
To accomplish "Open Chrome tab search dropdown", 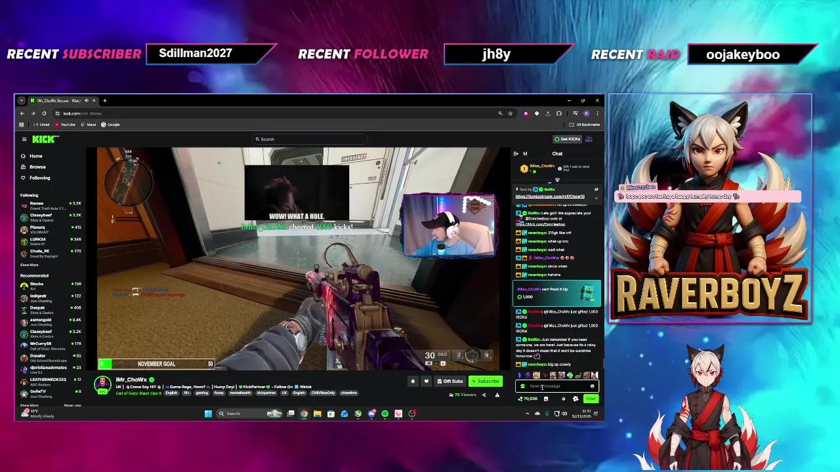I will point(22,100).
